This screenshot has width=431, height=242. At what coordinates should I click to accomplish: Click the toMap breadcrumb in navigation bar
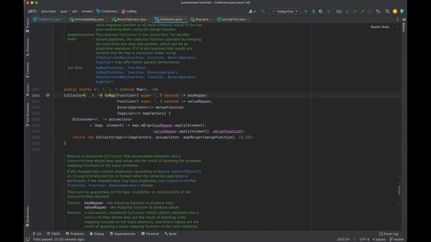pos(129,11)
